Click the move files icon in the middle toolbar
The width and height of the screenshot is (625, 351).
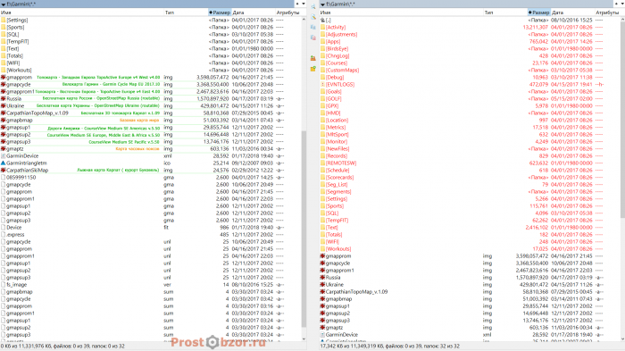(312, 38)
